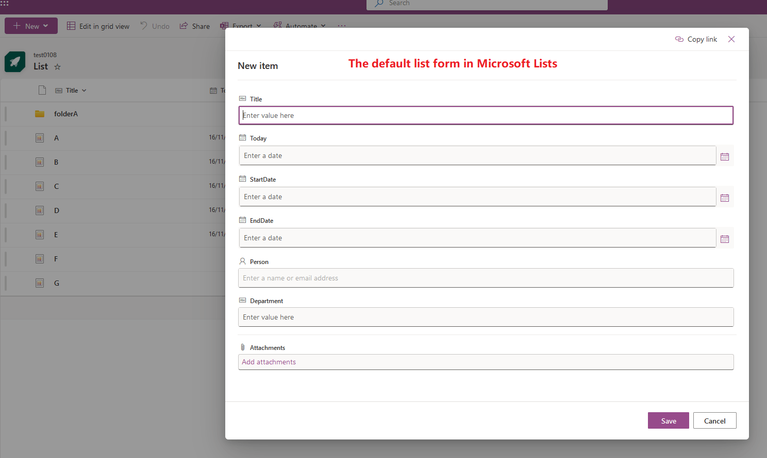Click the Search box at top
This screenshot has width=767, height=458.
point(487,4)
